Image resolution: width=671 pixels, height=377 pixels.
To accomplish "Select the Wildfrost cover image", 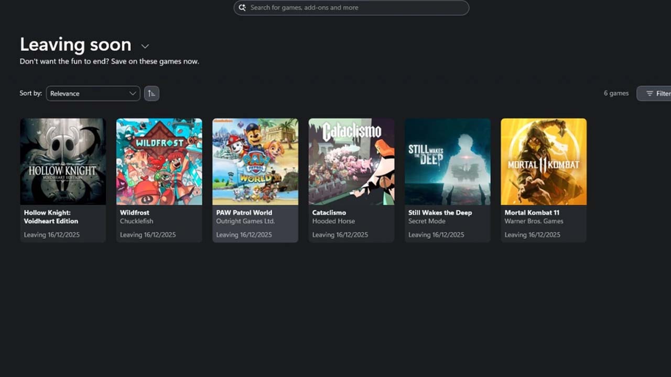I will click(159, 161).
